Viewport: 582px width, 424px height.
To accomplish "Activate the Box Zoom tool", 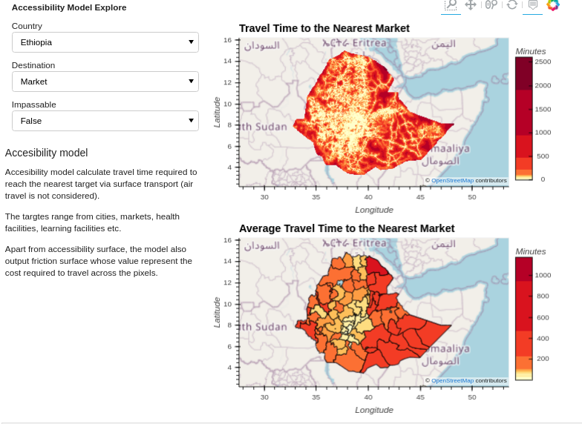I will tap(450, 5).
